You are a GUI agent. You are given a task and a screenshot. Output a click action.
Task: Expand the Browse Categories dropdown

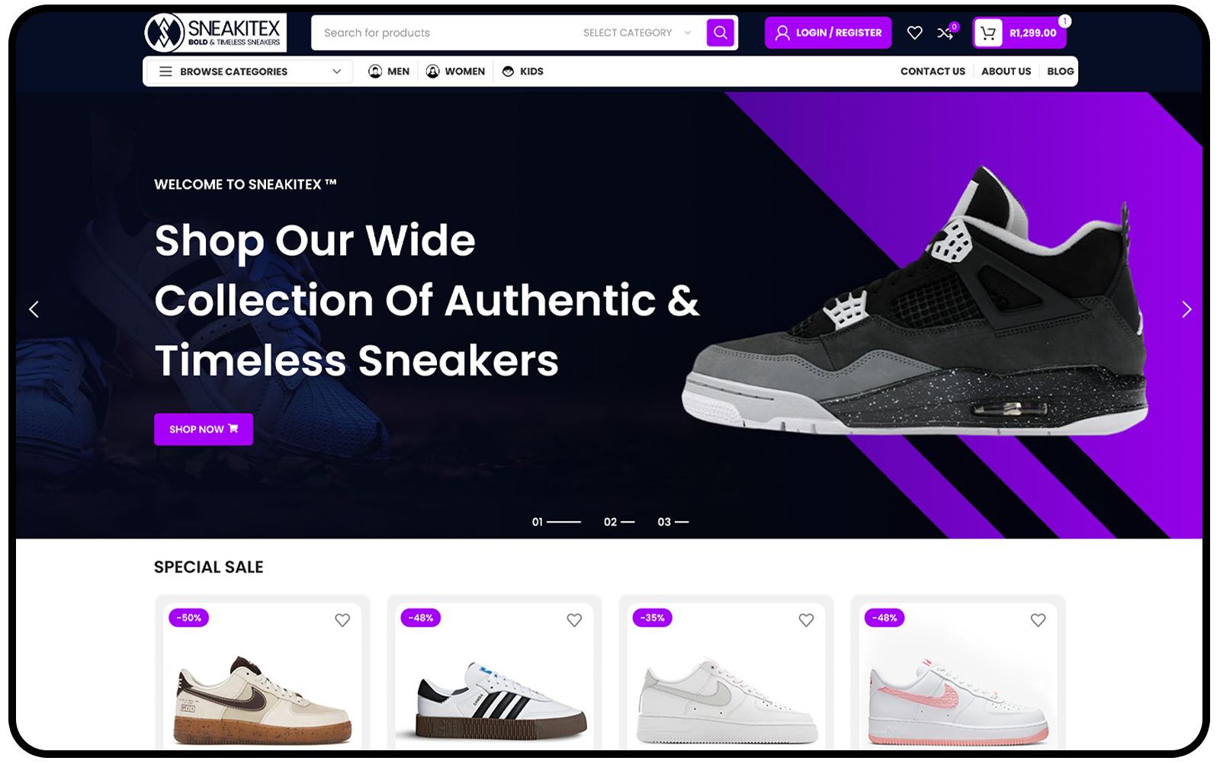point(249,72)
